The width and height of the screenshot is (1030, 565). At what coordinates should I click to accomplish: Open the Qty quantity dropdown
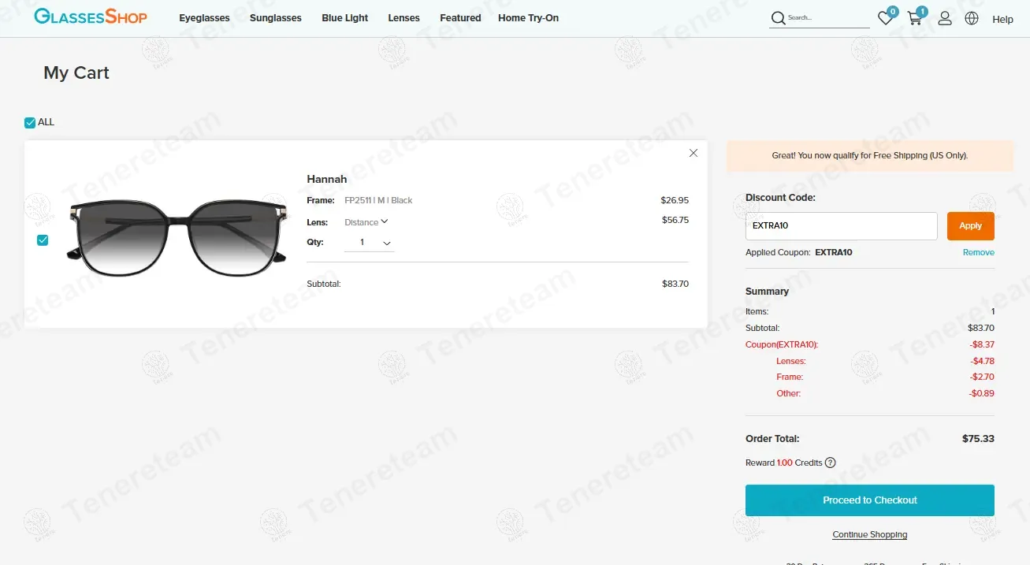pyautogui.click(x=370, y=243)
